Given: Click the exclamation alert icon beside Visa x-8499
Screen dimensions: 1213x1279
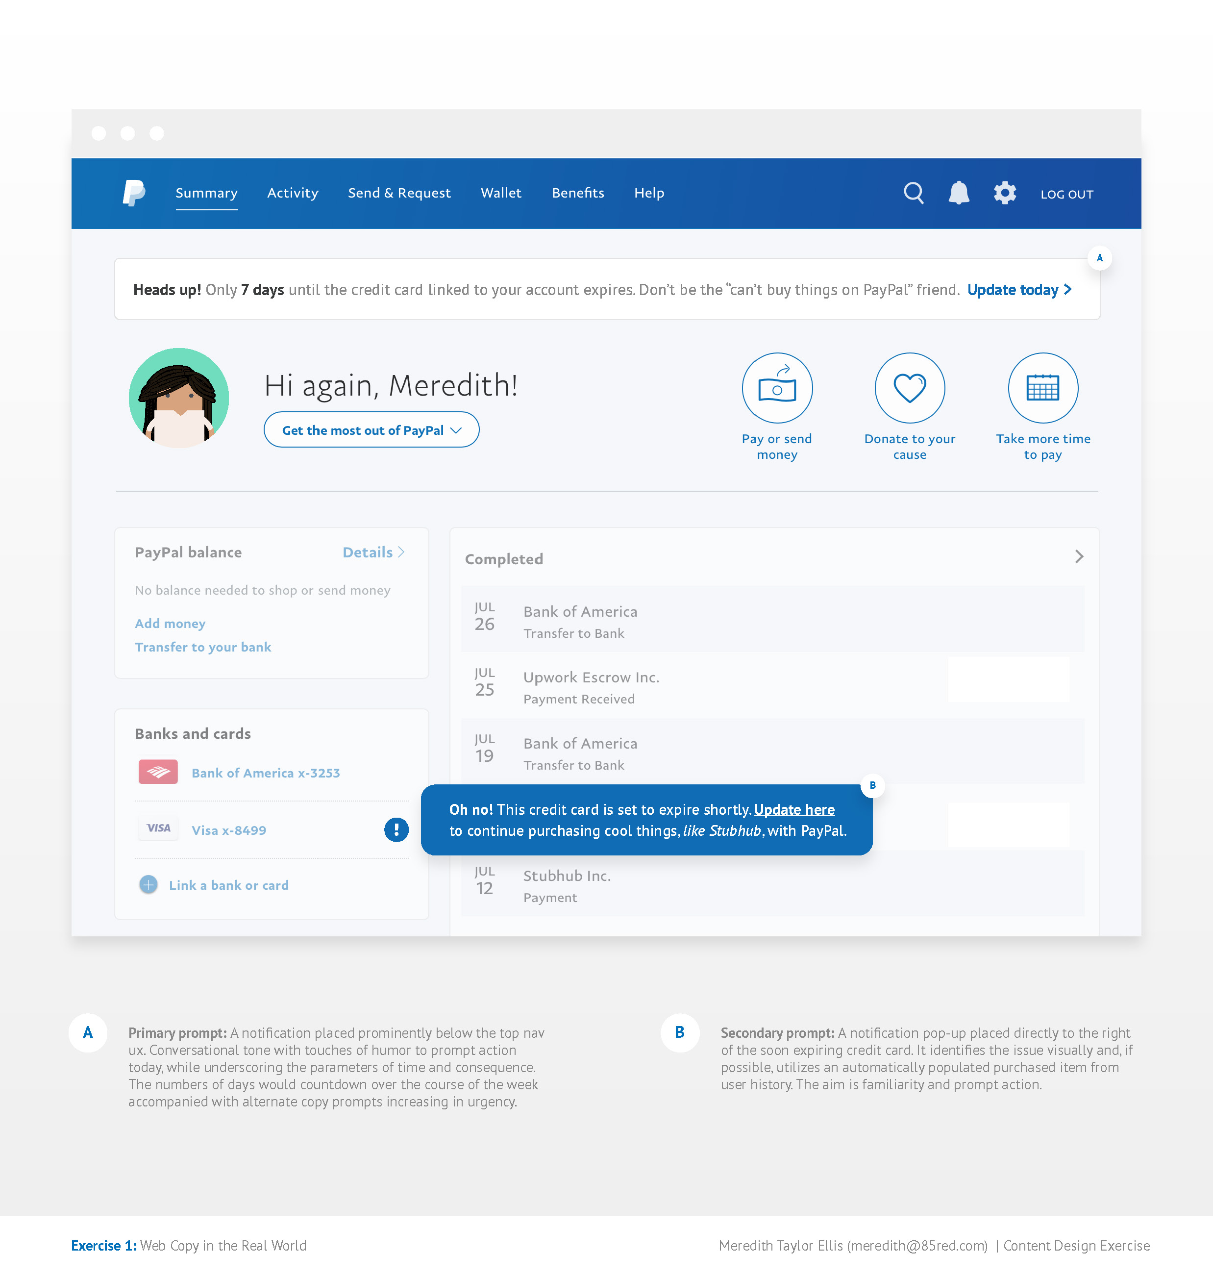Looking at the screenshot, I should coord(396,829).
